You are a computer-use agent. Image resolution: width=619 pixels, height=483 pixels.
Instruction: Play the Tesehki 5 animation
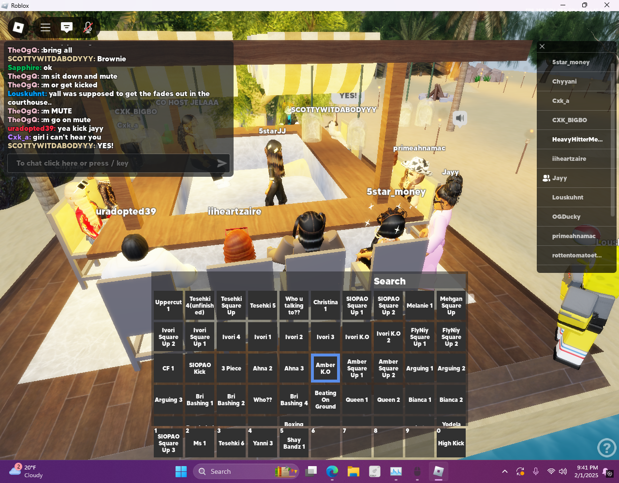263,305
